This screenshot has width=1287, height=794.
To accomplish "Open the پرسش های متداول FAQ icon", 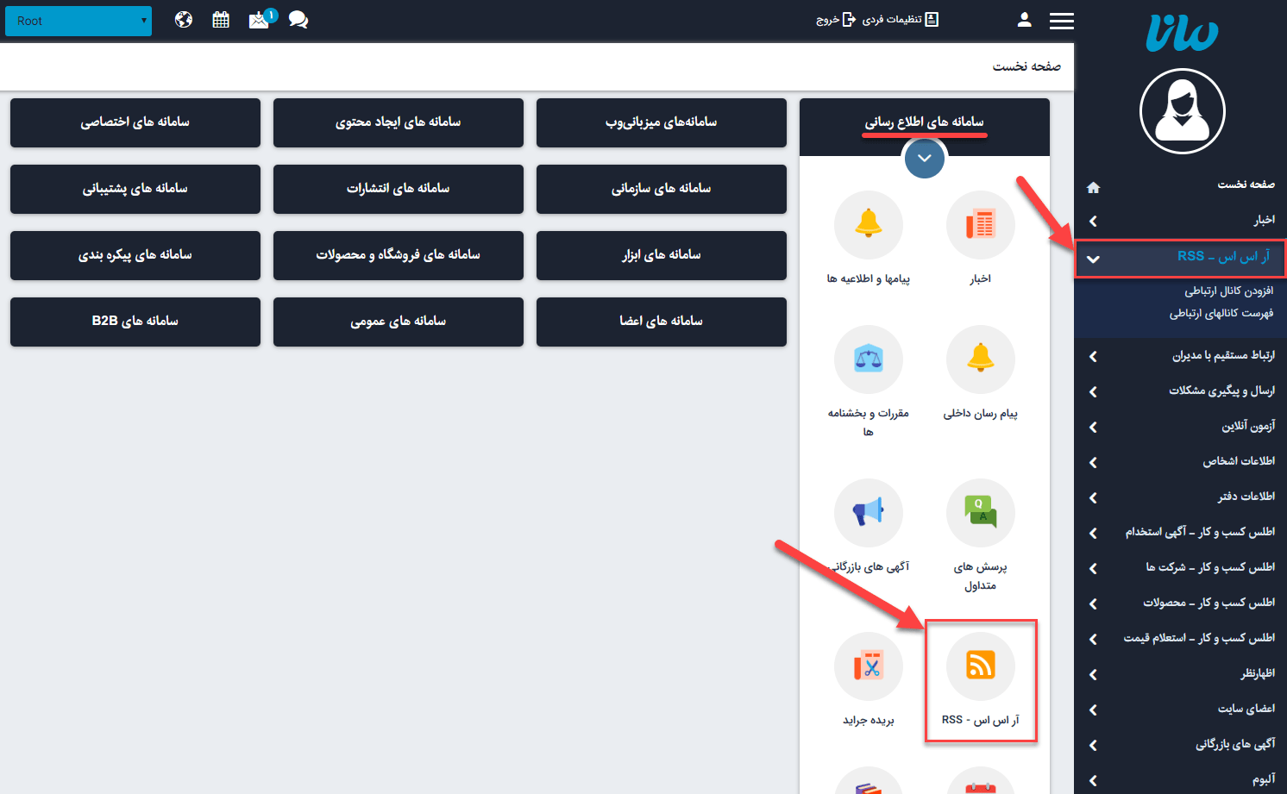I will [x=980, y=513].
